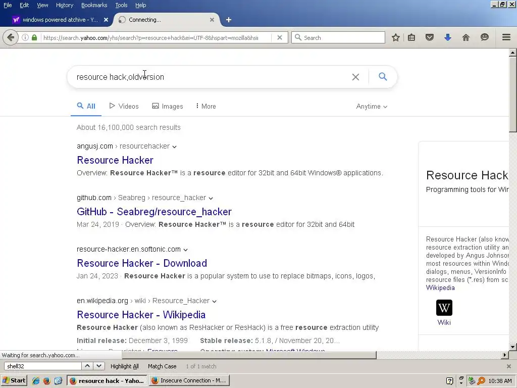Toggle Highlight All in find bar
The image size is (517, 388).
point(124,366)
